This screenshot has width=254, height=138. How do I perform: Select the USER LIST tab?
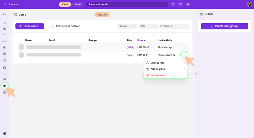point(102,14)
